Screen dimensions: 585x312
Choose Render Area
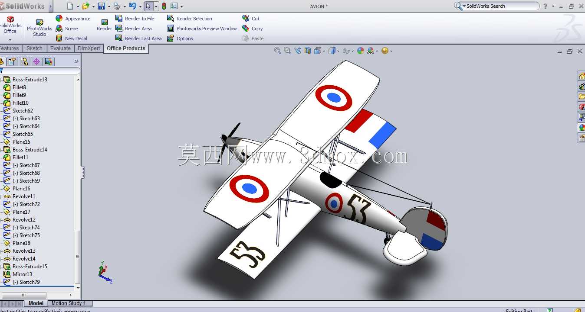pyautogui.click(x=133, y=29)
